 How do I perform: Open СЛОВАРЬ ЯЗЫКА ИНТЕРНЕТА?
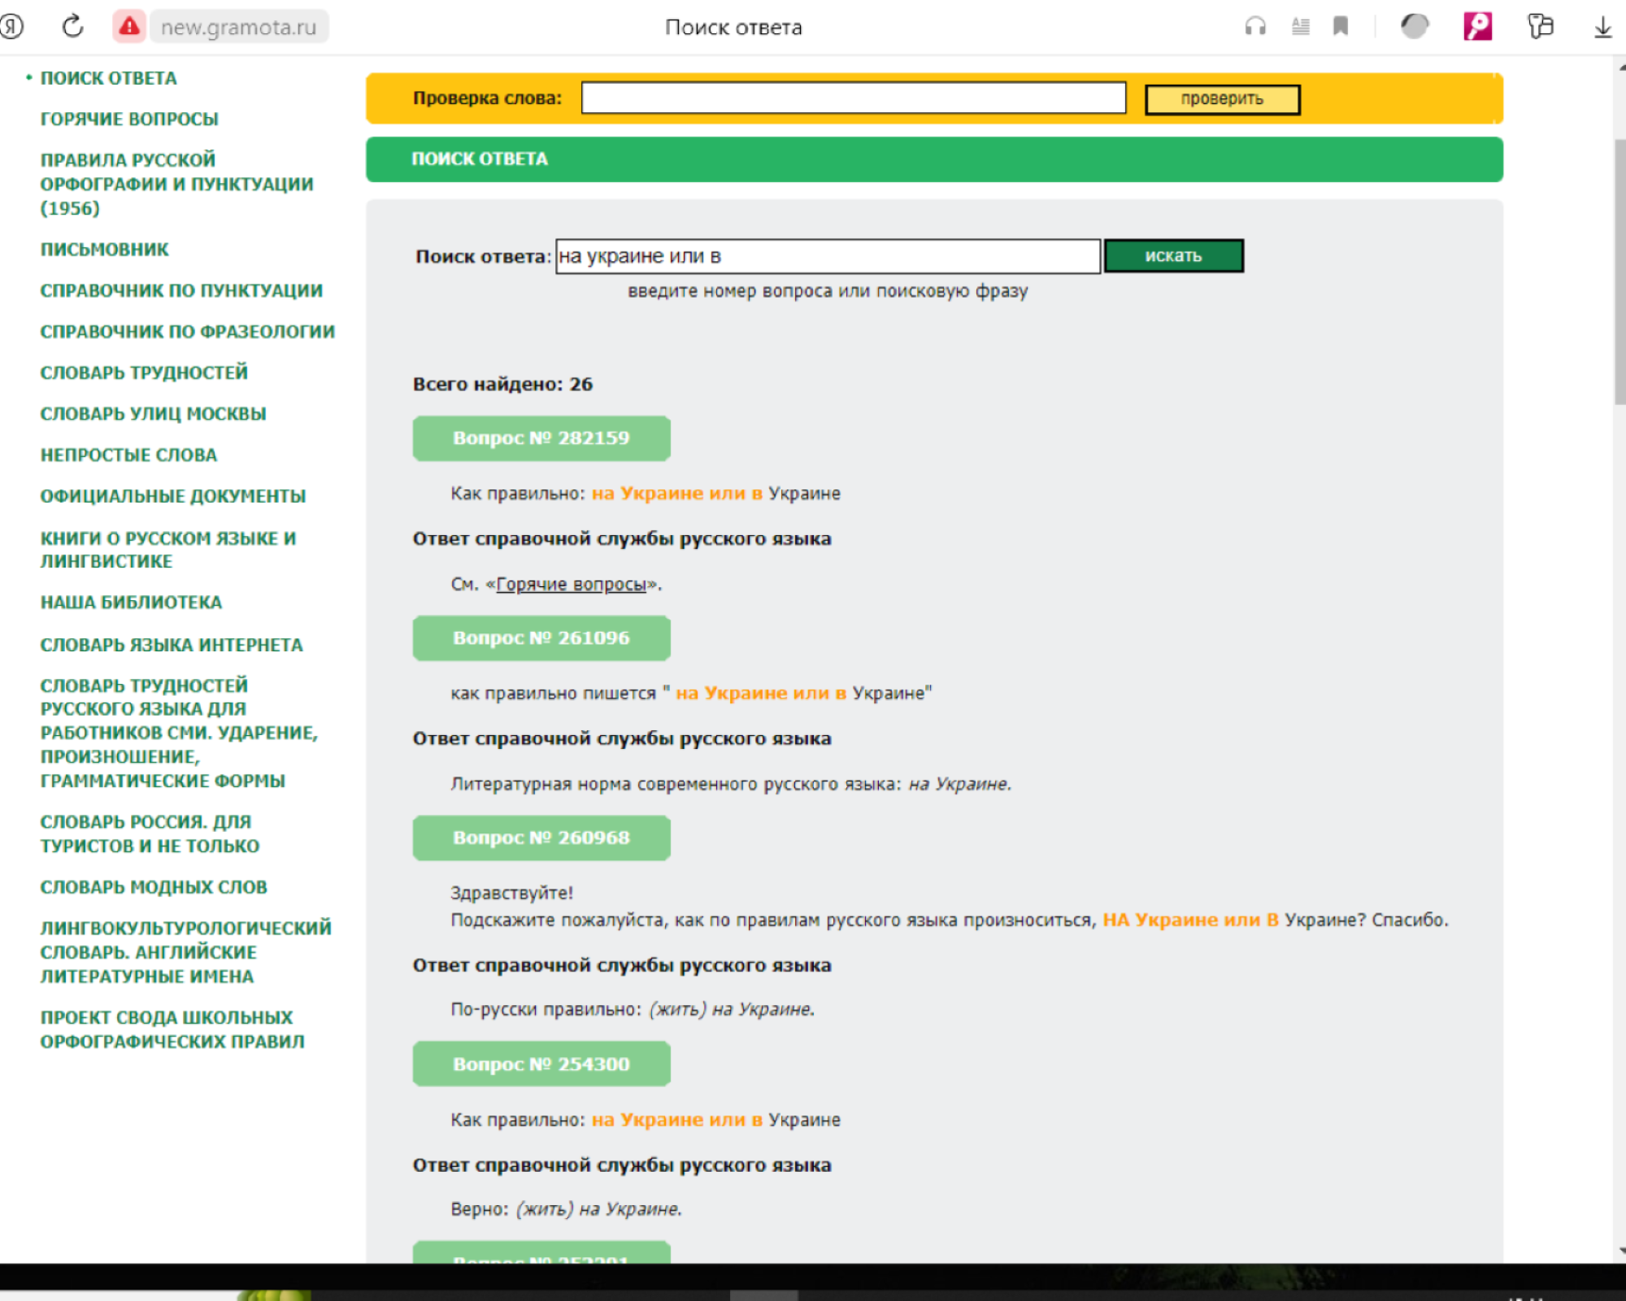point(172,646)
